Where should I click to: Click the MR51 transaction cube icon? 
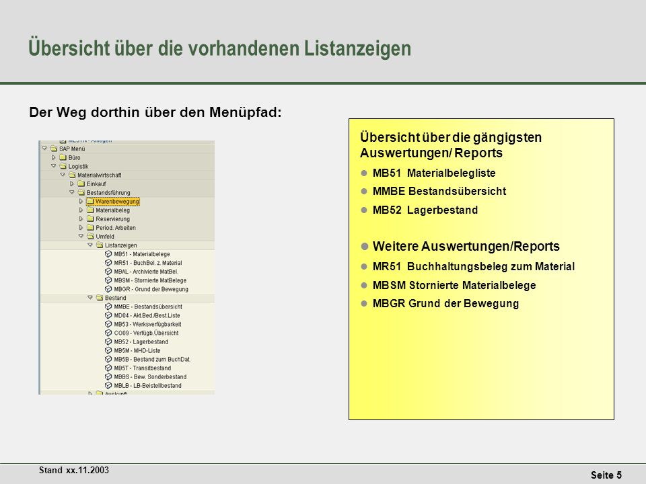(108, 263)
